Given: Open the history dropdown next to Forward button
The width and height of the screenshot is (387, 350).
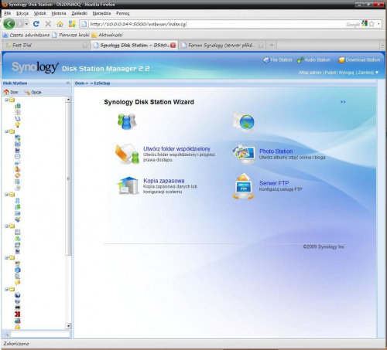Looking at the screenshot, I should click(x=26, y=24).
